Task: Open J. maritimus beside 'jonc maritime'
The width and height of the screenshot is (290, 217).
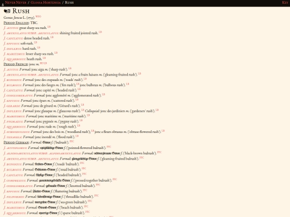Action: point(15,116)
